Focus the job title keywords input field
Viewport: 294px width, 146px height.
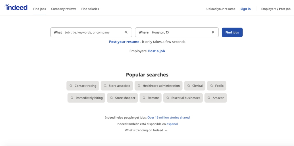pos(93,32)
